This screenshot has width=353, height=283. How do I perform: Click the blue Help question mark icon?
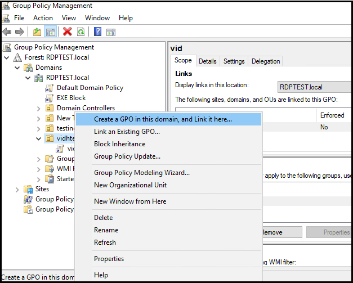97,32
